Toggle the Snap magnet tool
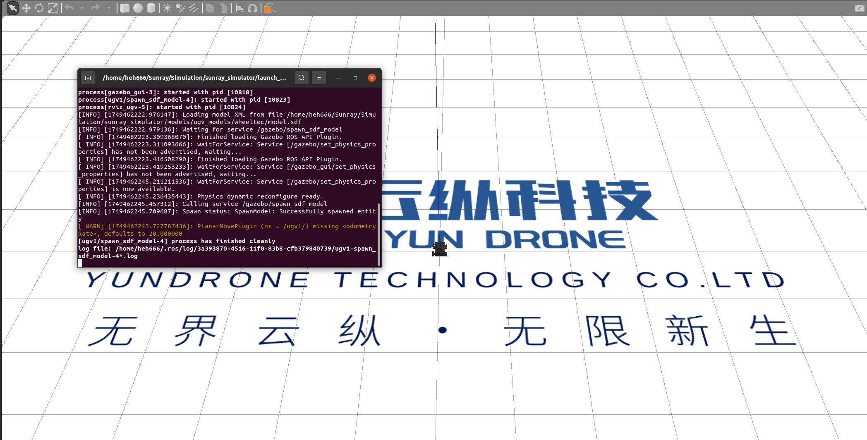This screenshot has height=440, width=867. tap(252, 8)
